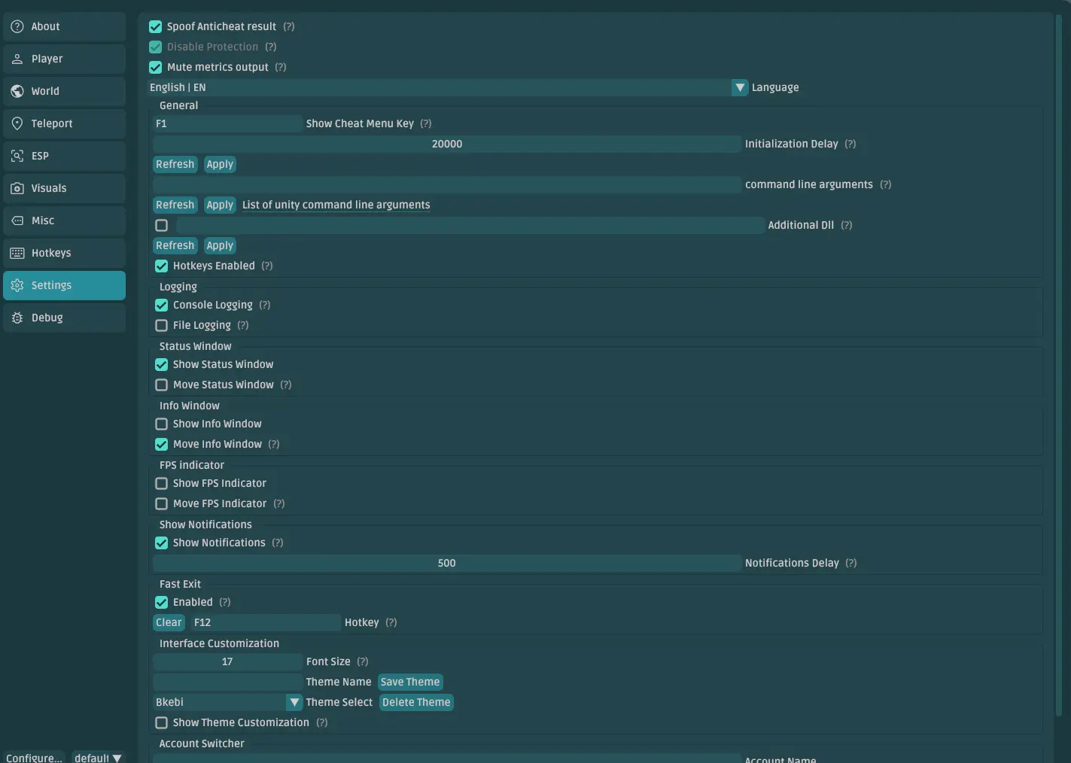Enable File Logging checkbox
Screen dimensions: 1071x763
[162, 325]
